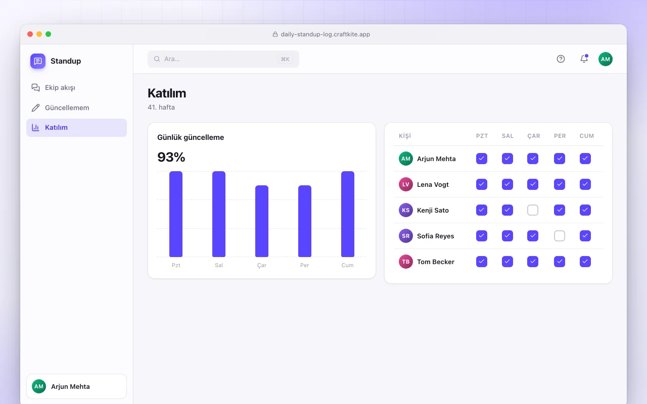Click the Çar bar in the chart
Viewport: 647px width, 404px height.
click(262, 221)
